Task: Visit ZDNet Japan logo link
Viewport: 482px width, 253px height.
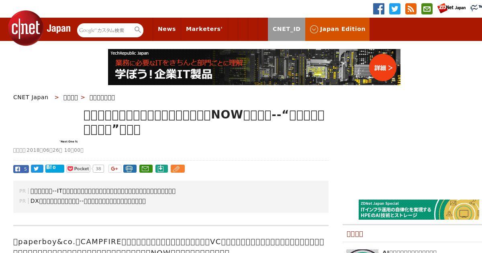Action: tap(452, 8)
